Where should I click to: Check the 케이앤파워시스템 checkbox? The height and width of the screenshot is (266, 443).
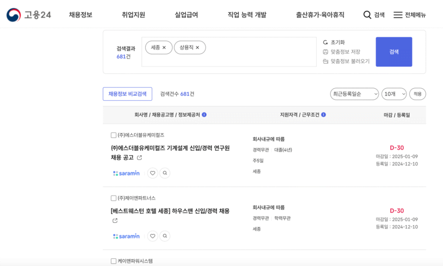pos(114,261)
